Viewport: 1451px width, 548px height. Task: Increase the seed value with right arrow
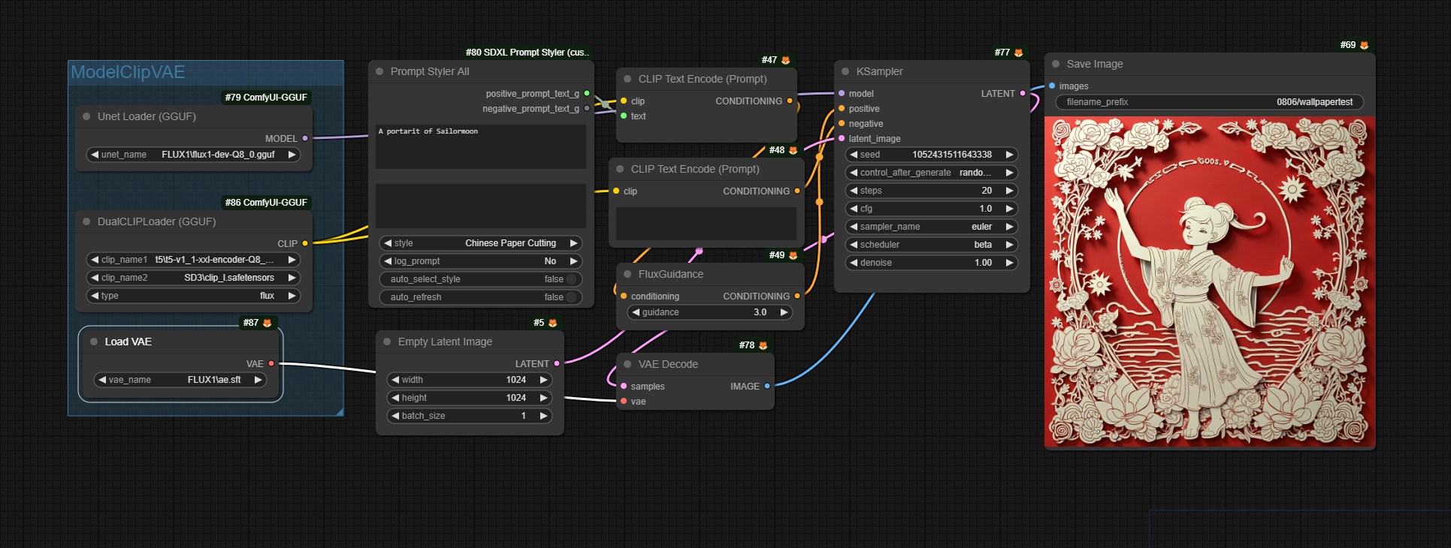coord(1010,155)
